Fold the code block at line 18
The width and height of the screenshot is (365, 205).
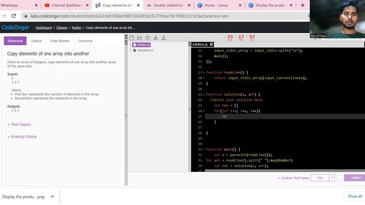(x=204, y=78)
